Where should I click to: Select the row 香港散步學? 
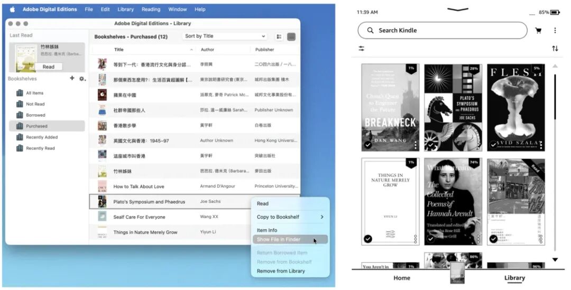click(x=195, y=126)
